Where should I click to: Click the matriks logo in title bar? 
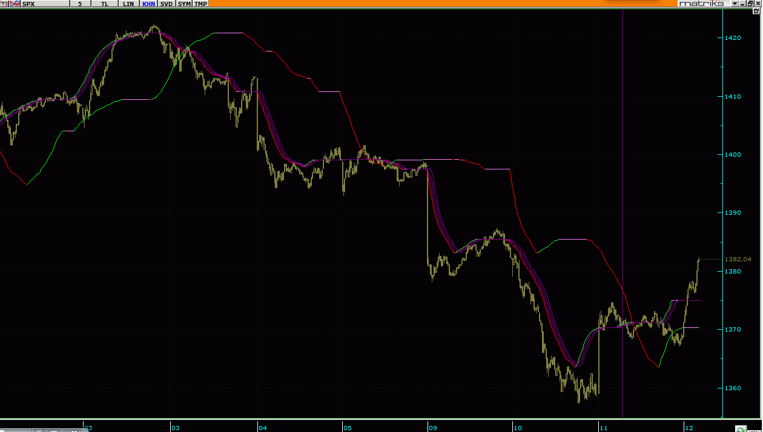pyautogui.click(x=701, y=4)
